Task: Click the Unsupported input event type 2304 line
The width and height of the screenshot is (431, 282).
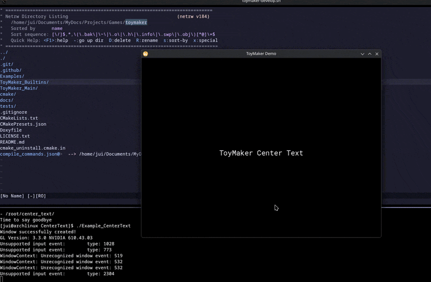Action: [x=57, y=274]
